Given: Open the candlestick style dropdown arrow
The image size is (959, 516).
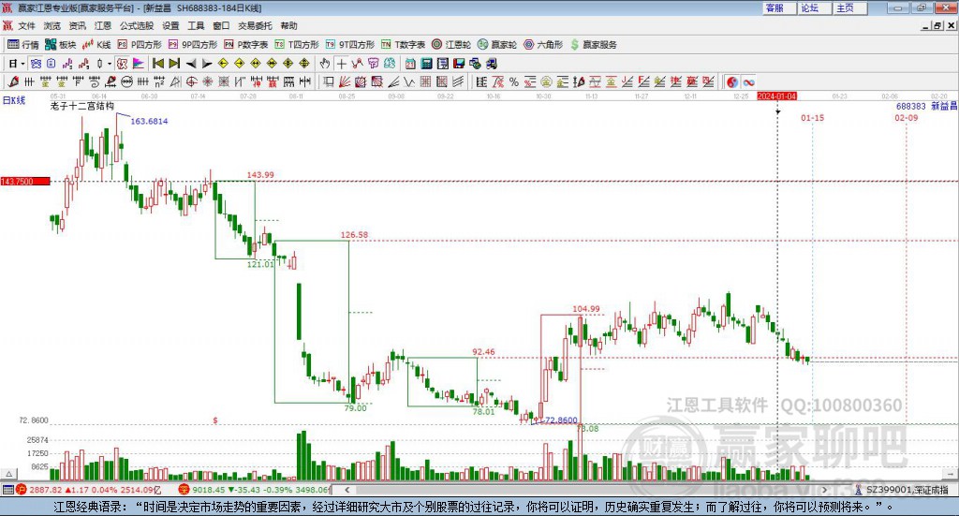Looking at the screenshot, I should (110, 64).
